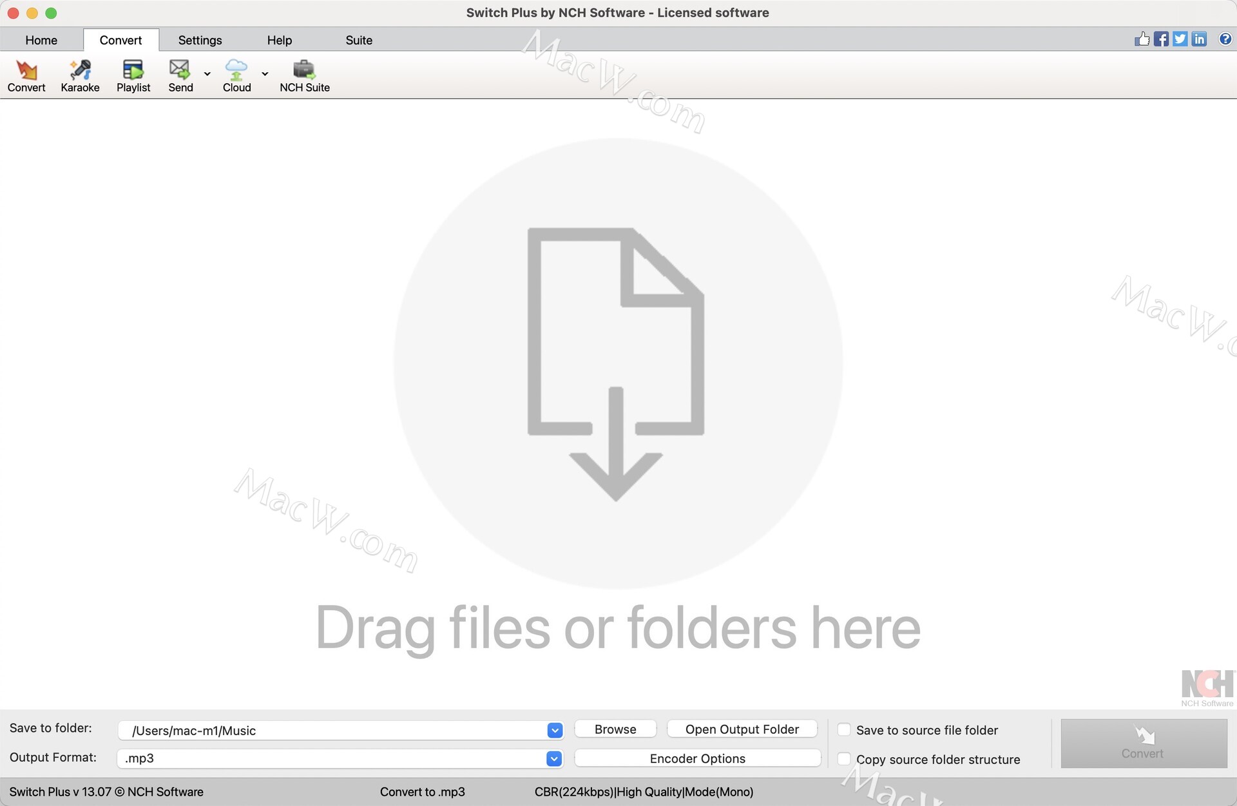Click the Cloud upload icon
This screenshot has height=806, width=1237.
(x=236, y=70)
